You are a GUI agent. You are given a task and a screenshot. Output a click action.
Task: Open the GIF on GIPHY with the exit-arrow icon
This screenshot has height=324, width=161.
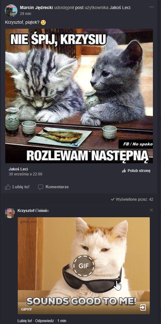(143, 308)
